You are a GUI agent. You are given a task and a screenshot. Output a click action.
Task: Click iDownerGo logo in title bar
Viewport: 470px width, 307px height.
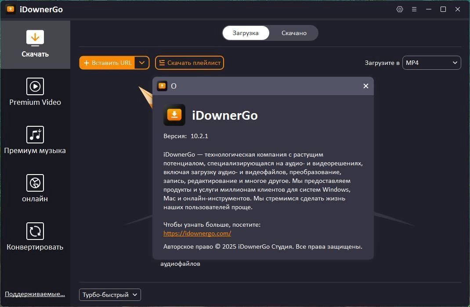coord(11,9)
